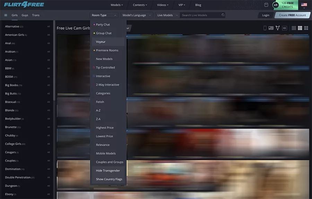Viewport: 312px width, 199px height.
Task: Toggle the Hide Transgender option
Action: click(x=108, y=170)
